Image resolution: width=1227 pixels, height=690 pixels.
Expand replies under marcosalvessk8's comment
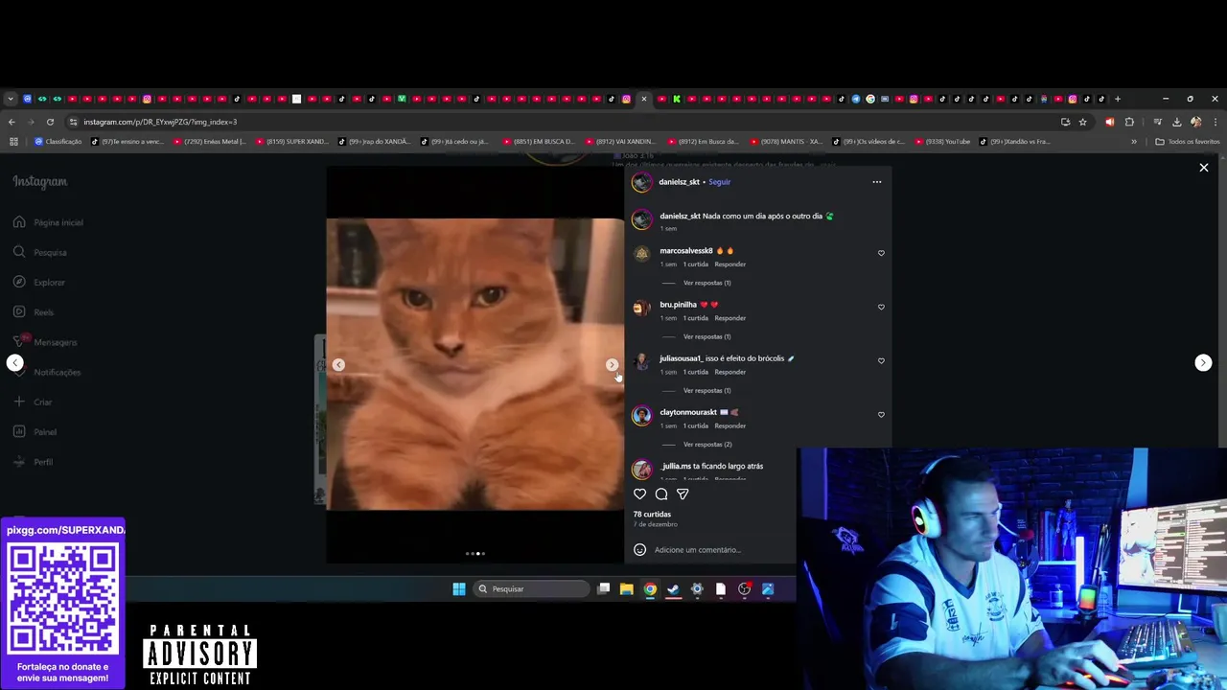coord(706,283)
